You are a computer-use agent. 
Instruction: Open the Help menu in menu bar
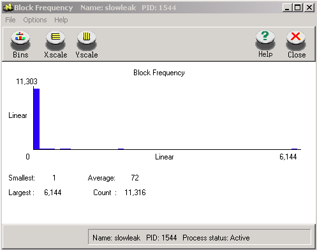(x=61, y=20)
